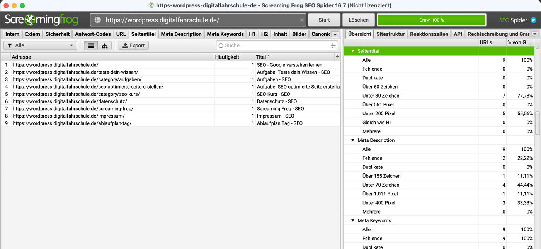Switch to the Sicherheit tab

58,34
